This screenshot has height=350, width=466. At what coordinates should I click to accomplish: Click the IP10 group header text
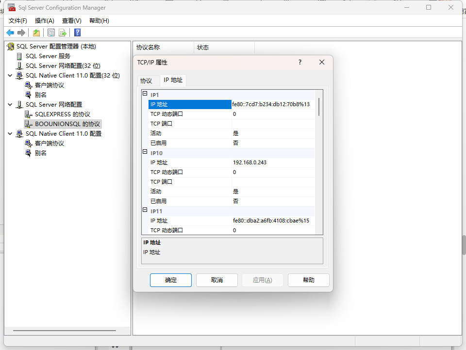[156, 153]
